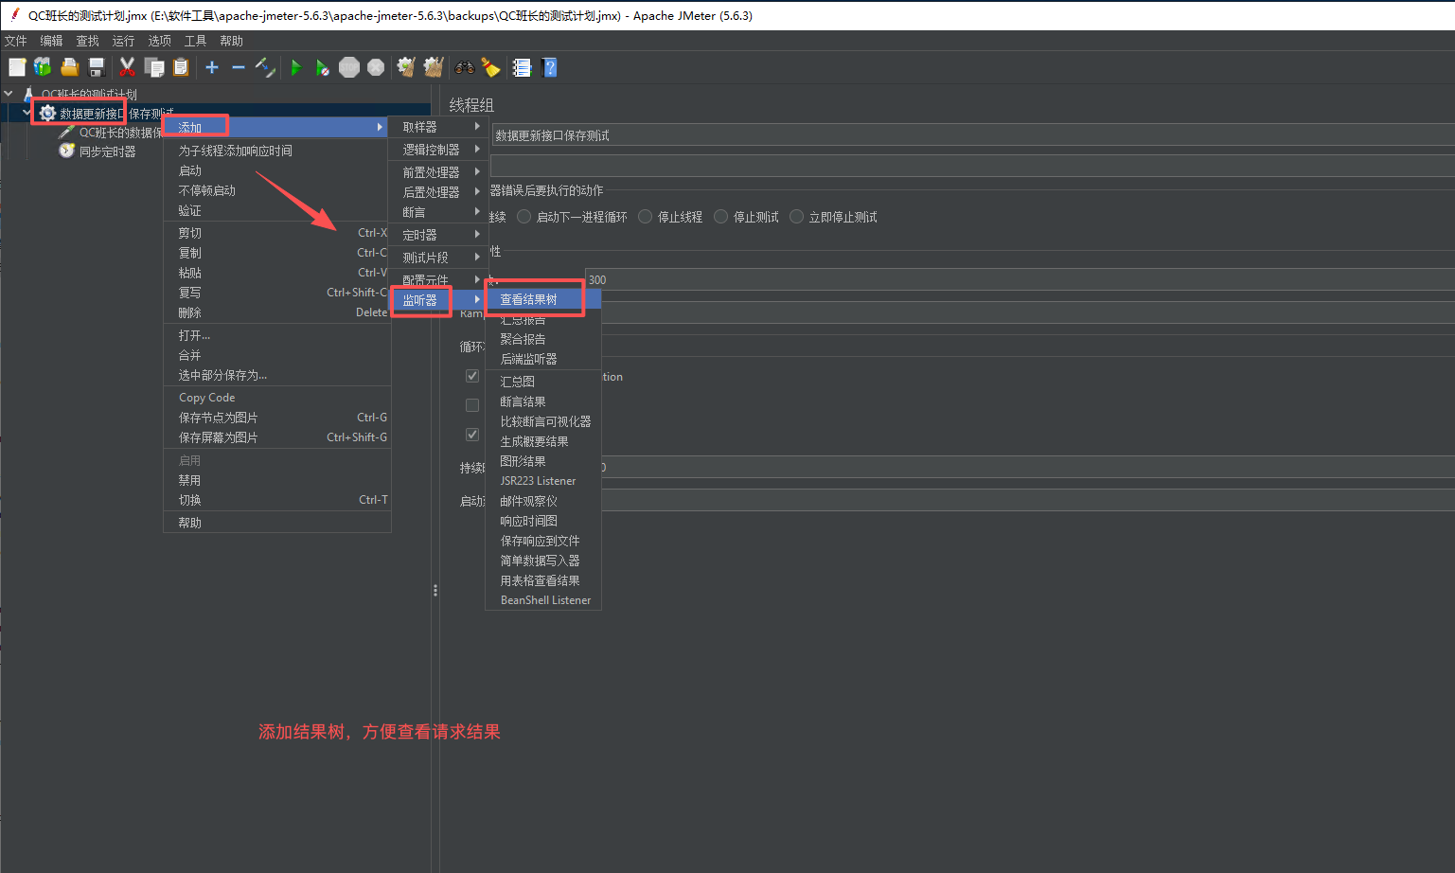The height and width of the screenshot is (873, 1455).
Task: Open the 工具 menu
Action: point(195,41)
